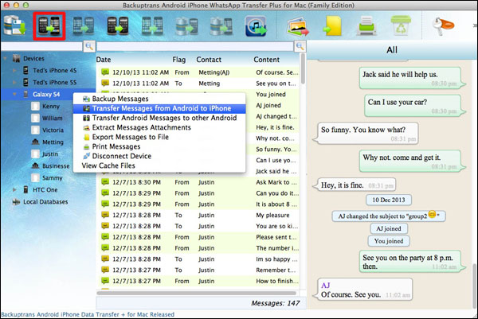Click the yellow Export to File toolbar icon

tap(332, 26)
